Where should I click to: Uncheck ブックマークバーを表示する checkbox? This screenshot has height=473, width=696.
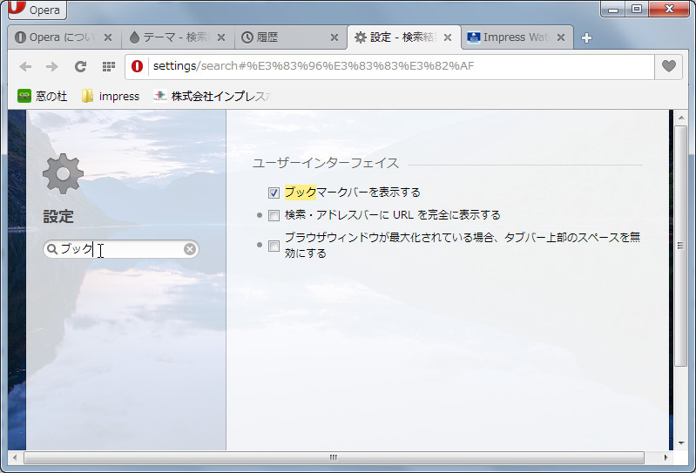274,193
